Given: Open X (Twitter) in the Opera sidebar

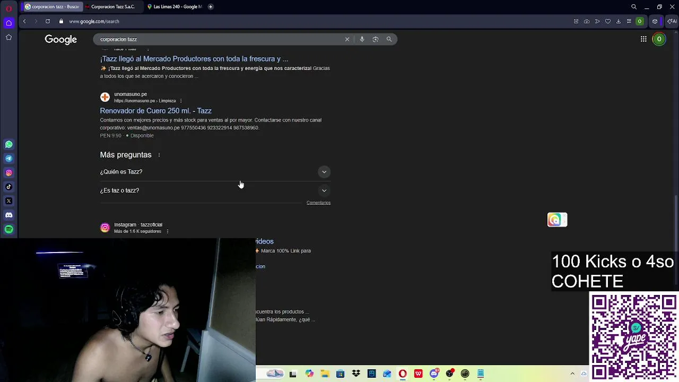Looking at the screenshot, I should 9,201.
